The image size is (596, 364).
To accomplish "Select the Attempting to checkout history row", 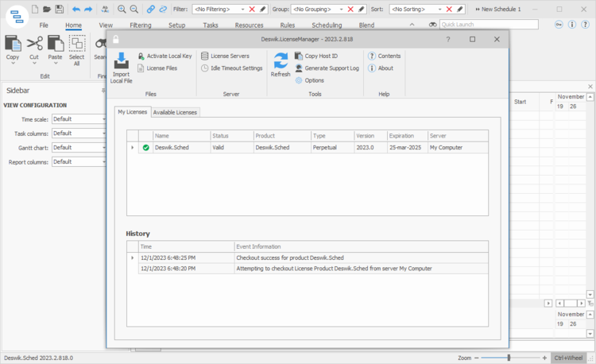I will click(x=308, y=269).
